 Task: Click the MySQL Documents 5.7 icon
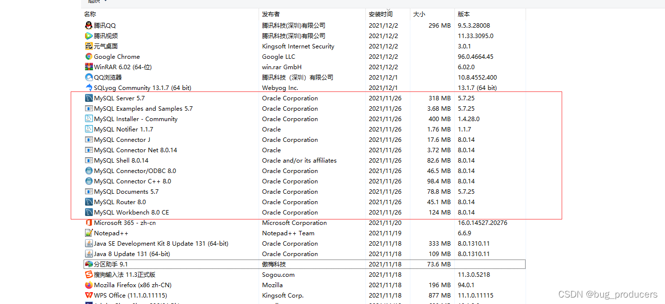click(89, 191)
